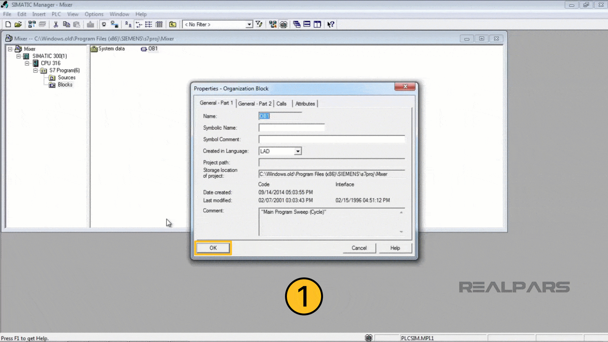
Task: Click the Up One Level folder icon
Action: point(173,24)
